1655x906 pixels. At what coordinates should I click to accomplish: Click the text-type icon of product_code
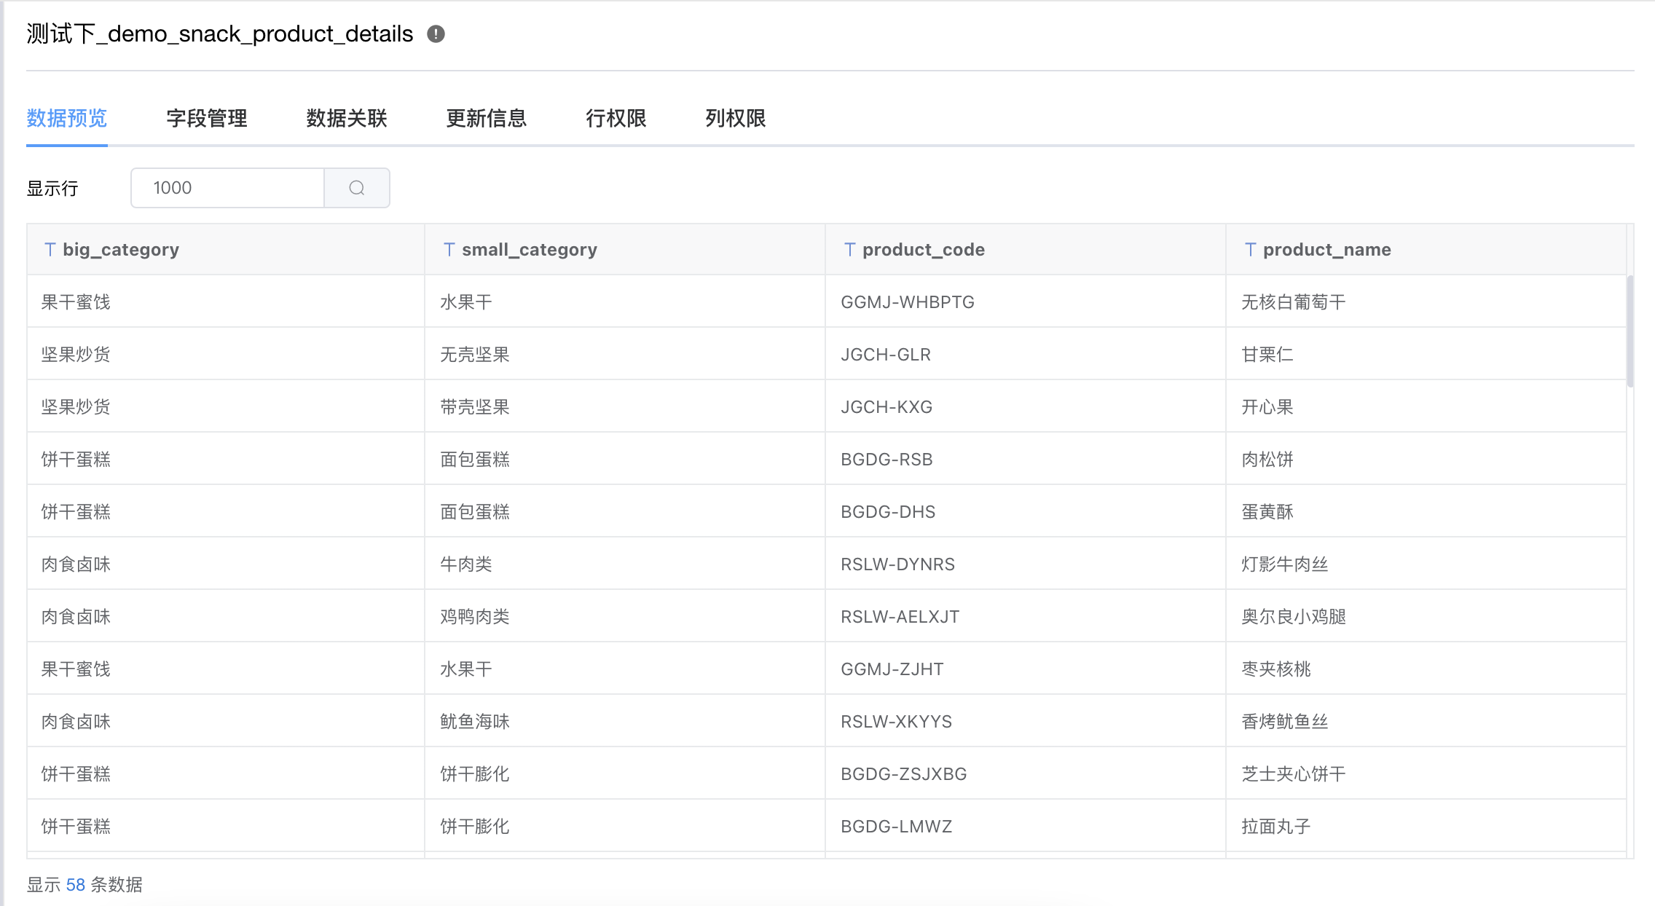[849, 250]
